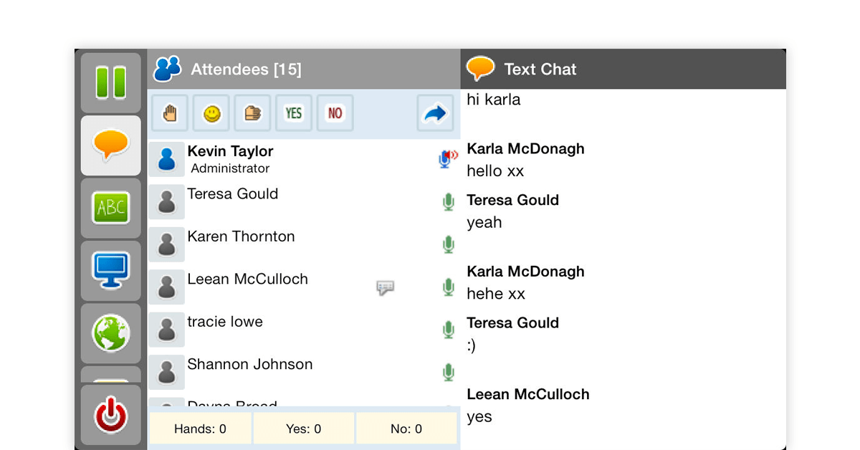Mute Teresa Gould's microphone
The height and width of the screenshot is (450, 860).
pyautogui.click(x=449, y=202)
